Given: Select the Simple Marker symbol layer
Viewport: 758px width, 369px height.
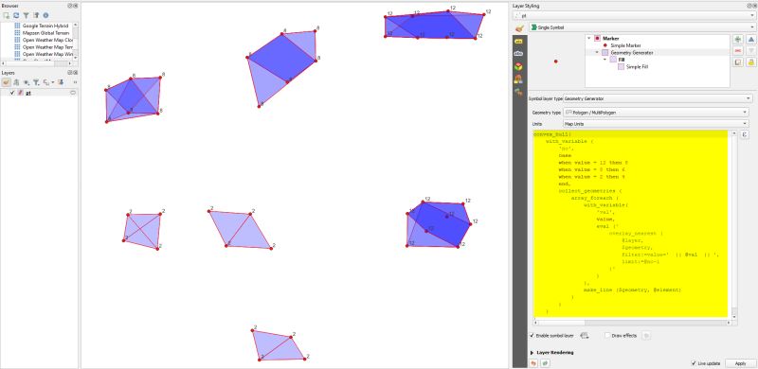Looking at the screenshot, I should click(624, 45).
